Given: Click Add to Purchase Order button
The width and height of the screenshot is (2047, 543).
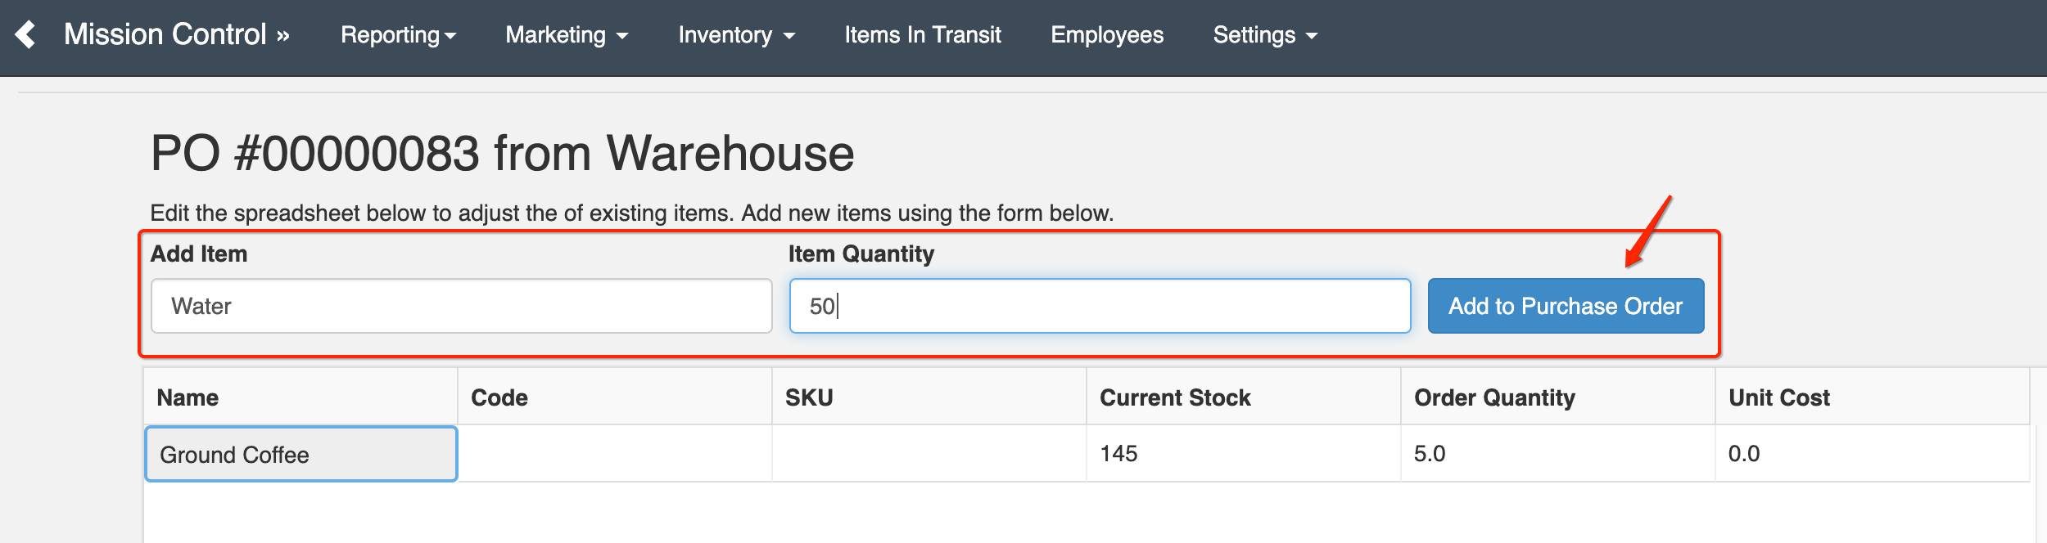Looking at the screenshot, I should 1566,306.
